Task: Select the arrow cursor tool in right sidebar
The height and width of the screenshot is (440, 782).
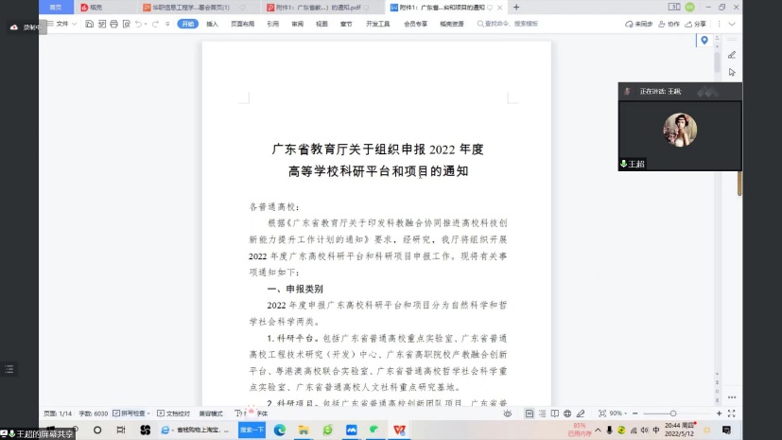Action: [732, 72]
